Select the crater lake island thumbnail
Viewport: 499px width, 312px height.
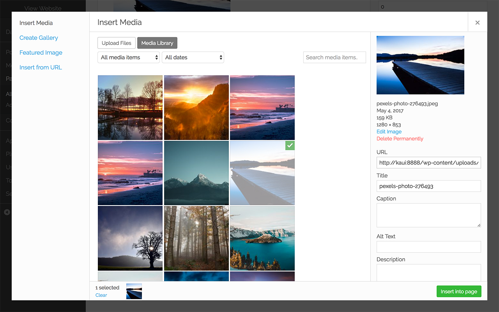262,238
